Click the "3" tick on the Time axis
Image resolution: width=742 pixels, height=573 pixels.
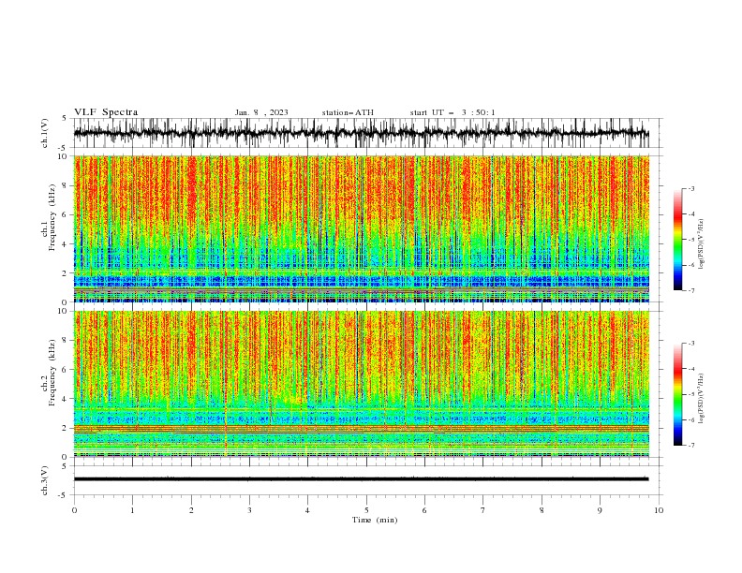click(x=249, y=510)
